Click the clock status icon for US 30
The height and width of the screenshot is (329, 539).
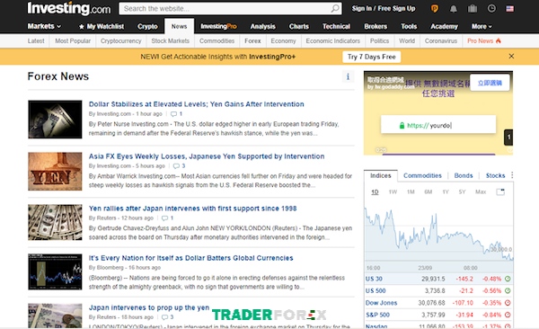pyautogui.click(x=508, y=279)
